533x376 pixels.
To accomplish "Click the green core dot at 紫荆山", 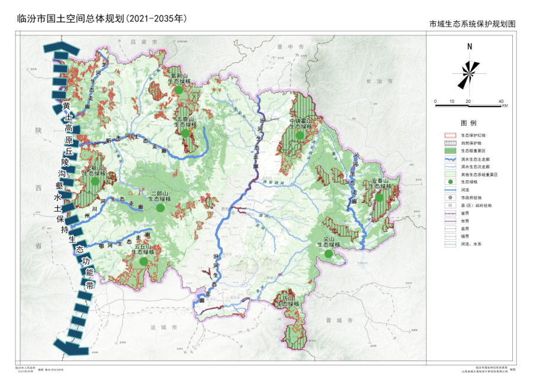I will tap(179, 90).
